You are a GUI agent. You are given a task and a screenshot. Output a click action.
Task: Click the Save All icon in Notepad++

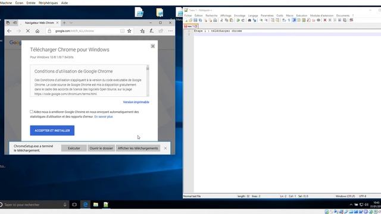coord(200,20)
